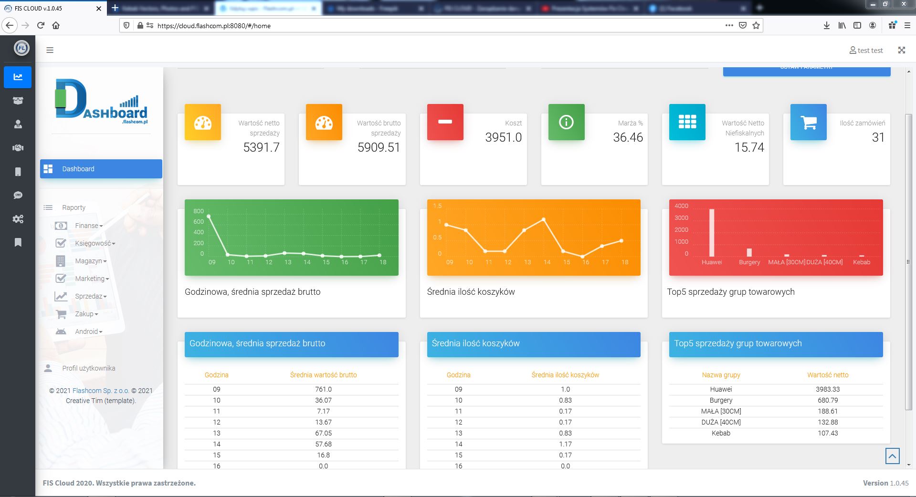Image resolution: width=916 pixels, height=497 pixels.
Task: Click the test test user link
Action: point(866,50)
